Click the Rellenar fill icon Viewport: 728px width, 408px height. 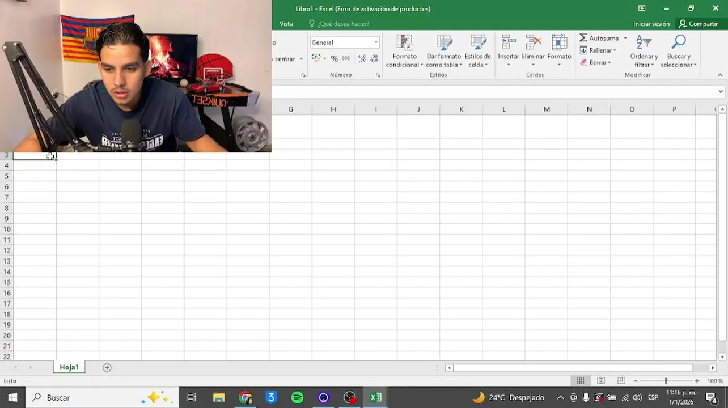pyautogui.click(x=583, y=50)
